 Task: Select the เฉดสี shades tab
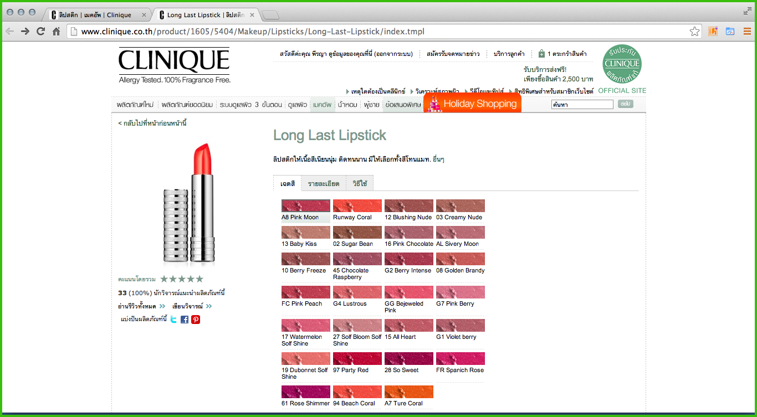287,183
